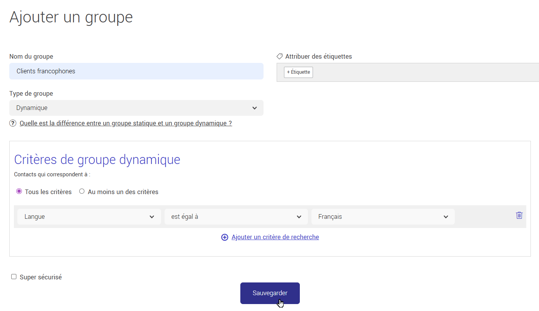
Task: Click the Nom du groupe label
Action: (x=31, y=57)
